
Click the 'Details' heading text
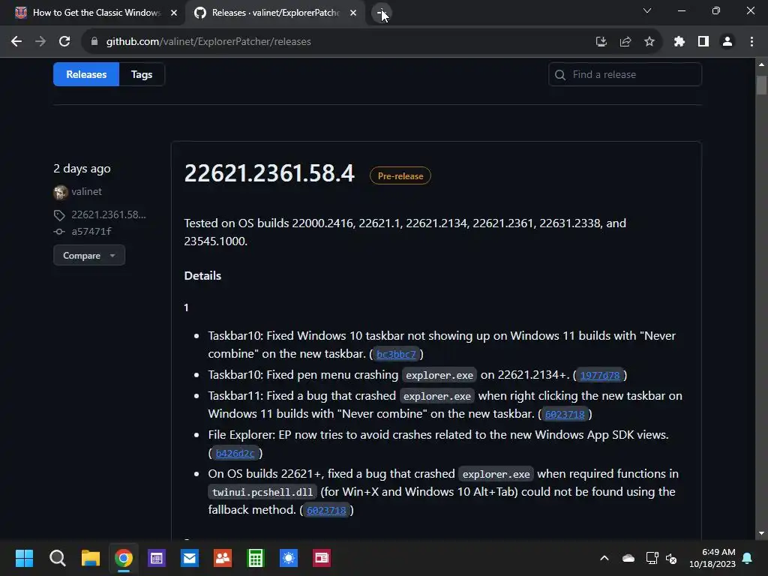point(202,276)
